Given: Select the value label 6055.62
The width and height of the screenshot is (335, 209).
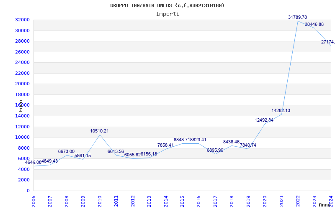Looking at the screenshot, I should pyautogui.click(x=132, y=155).
